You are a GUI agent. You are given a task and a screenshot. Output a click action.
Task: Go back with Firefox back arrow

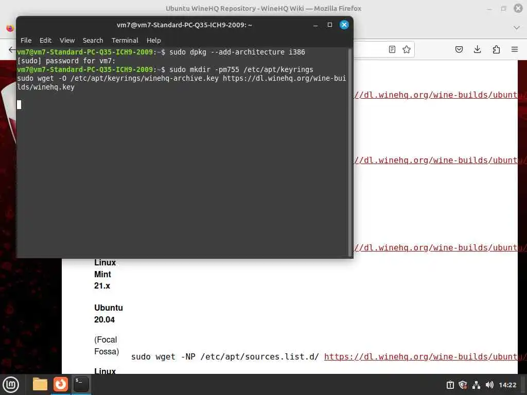point(12,50)
